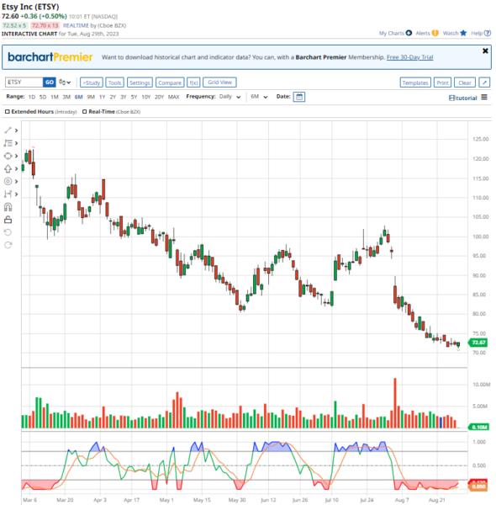This screenshot has height=505, width=496.
Task: Select the 1Y range
Action: click(x=103, y=97)
